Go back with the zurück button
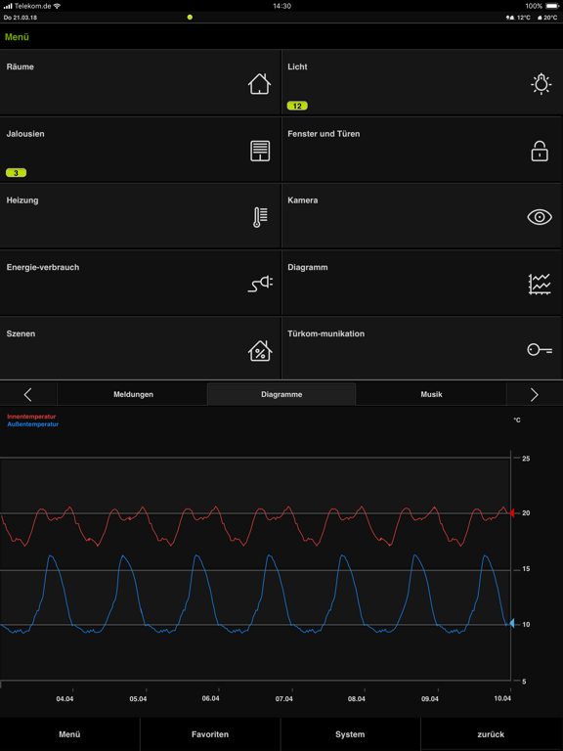Image resolution: width=563 pixels, height=751 pixels. pyautogui.click(x=491, y=734)
